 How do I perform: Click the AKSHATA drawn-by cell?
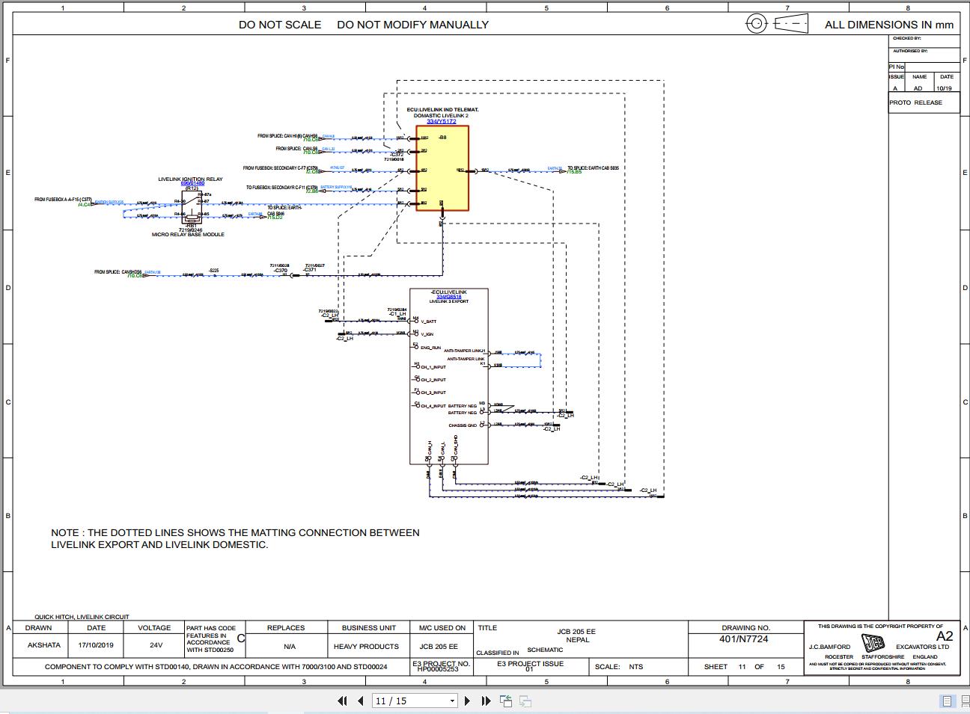pyautogui.click(x=44, y=645)
